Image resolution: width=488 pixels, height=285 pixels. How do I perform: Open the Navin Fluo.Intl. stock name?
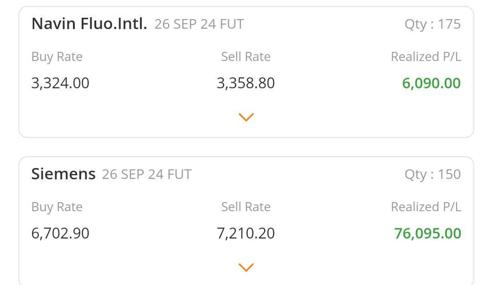[89, 24]
